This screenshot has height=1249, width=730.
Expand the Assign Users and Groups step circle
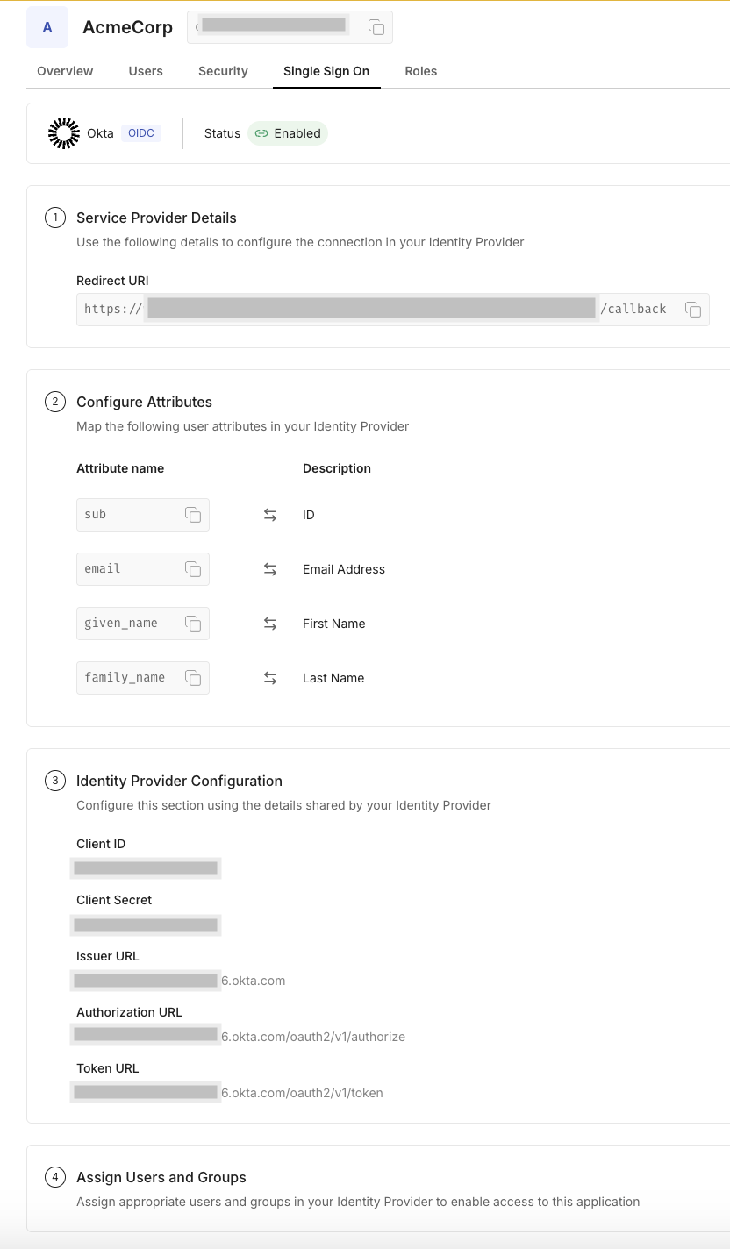pyautogui.click(x=55, y=1177)
